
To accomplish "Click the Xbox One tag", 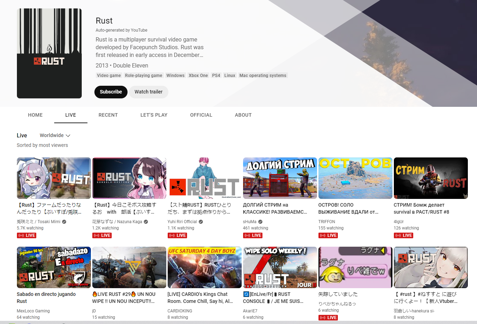I will point(198,75).
